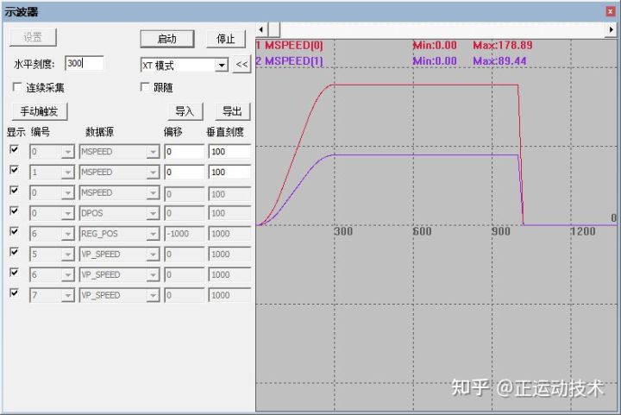Viewport: 621px width, 415px height.
Task: Click the 数据源 column header
Action: [x=99, y=132]
